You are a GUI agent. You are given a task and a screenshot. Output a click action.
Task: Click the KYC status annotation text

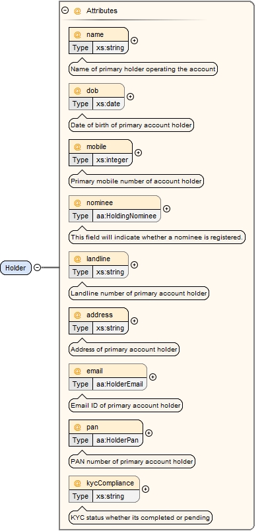click(141, 518)
